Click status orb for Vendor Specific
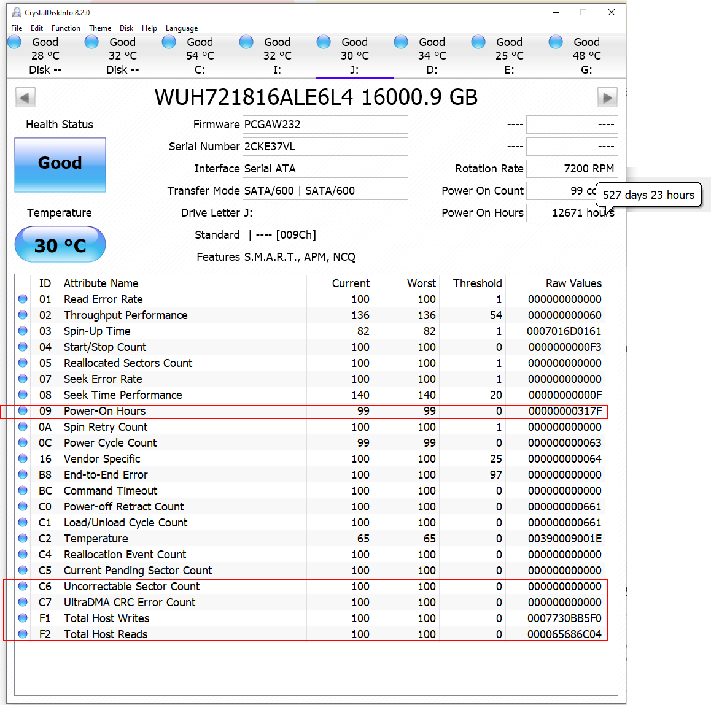Screen dimensions: 711x705 23,458
